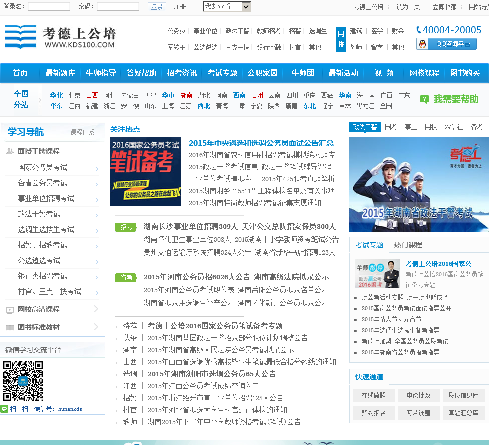Click the 在线做题 quick-access button
The image size is (489, 445).
pyautogui.click(x=374, y=396)
